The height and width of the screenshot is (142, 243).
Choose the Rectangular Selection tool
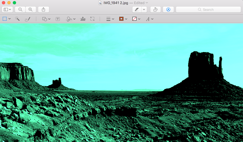[5, 19]
